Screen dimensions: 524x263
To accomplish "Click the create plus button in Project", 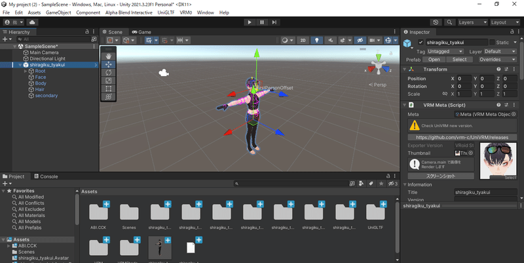I will [7, 184].
